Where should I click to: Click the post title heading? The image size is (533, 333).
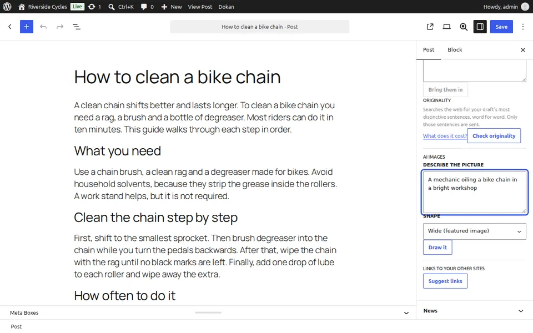coord(177,77)
